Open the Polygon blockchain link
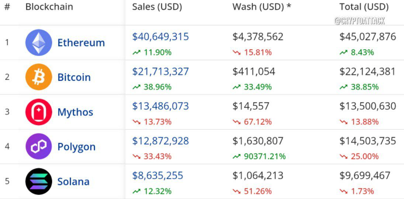The width and height of the screenshot is (404, 199). (x=76, y=147)
